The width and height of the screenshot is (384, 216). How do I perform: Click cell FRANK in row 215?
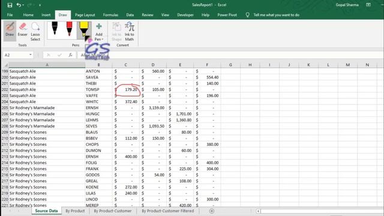pos(98,169)
